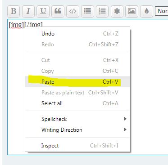Insert code tag from toolbar
Image resolution: width=168 pixels, height=165 pixels.
pos(73,11)
